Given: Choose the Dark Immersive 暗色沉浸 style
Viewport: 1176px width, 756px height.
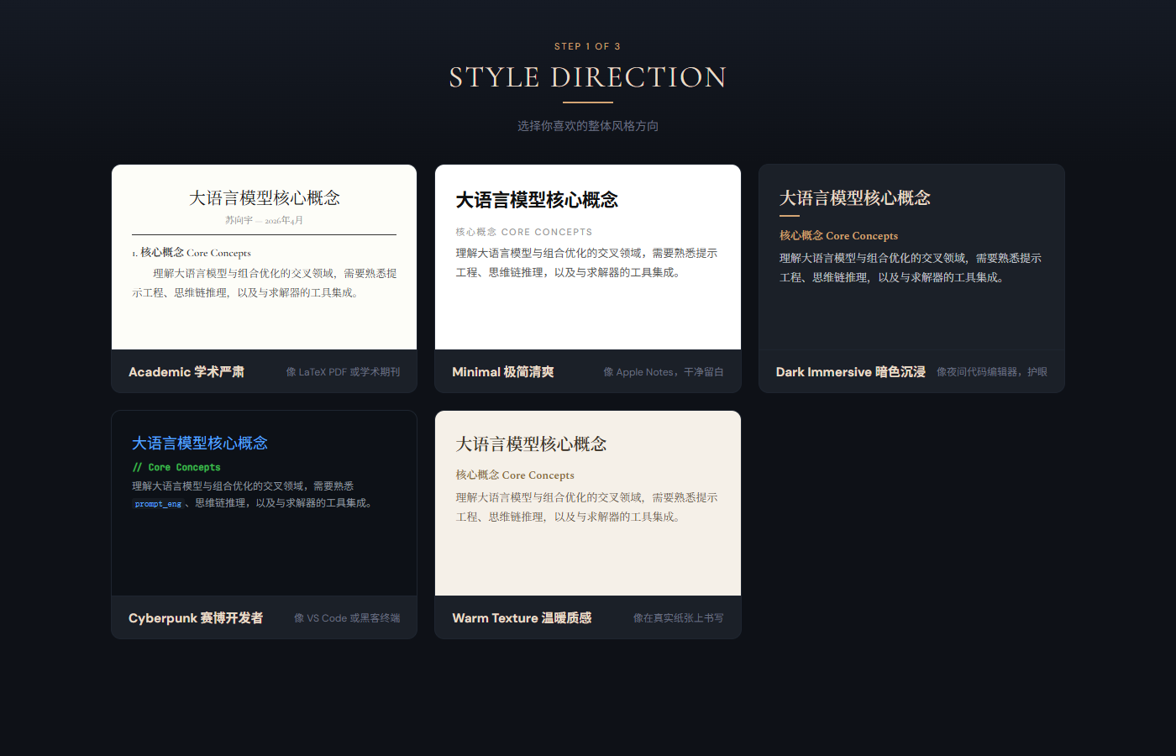Looking at the screenshot, I should [x=911, y=277].
